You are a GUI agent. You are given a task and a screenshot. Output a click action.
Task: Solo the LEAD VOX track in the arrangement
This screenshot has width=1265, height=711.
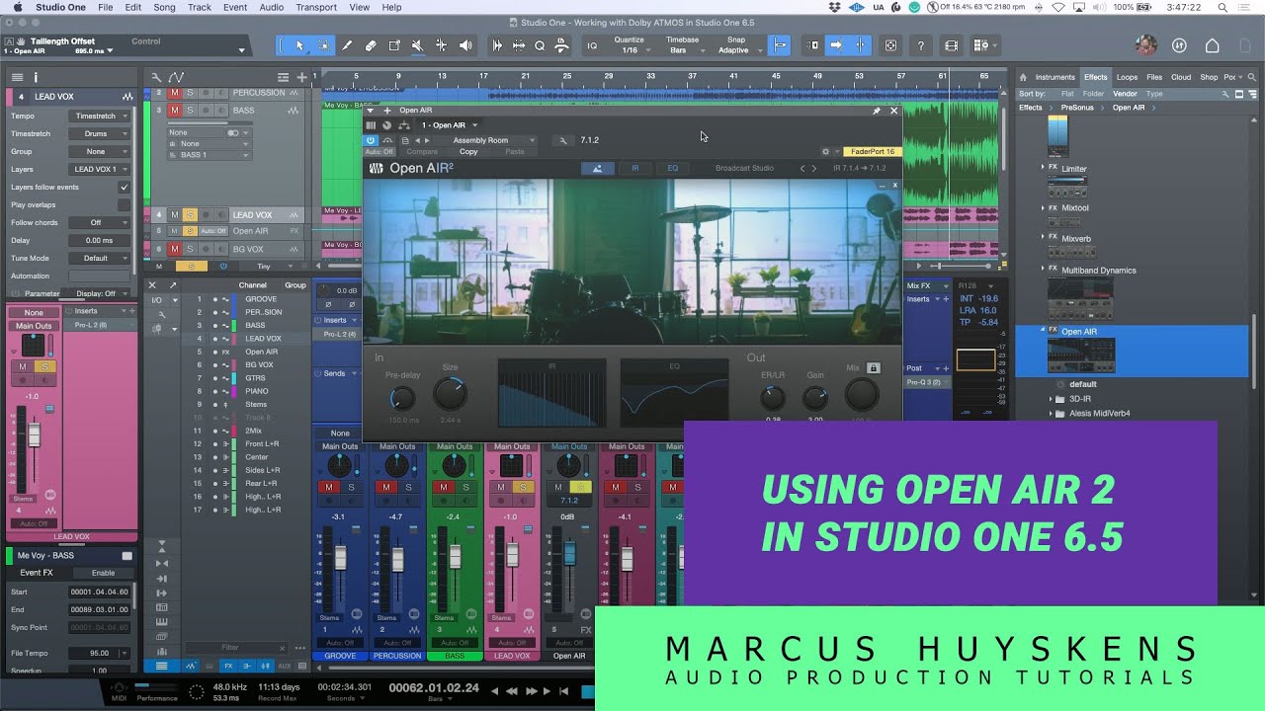click(190, 214)
